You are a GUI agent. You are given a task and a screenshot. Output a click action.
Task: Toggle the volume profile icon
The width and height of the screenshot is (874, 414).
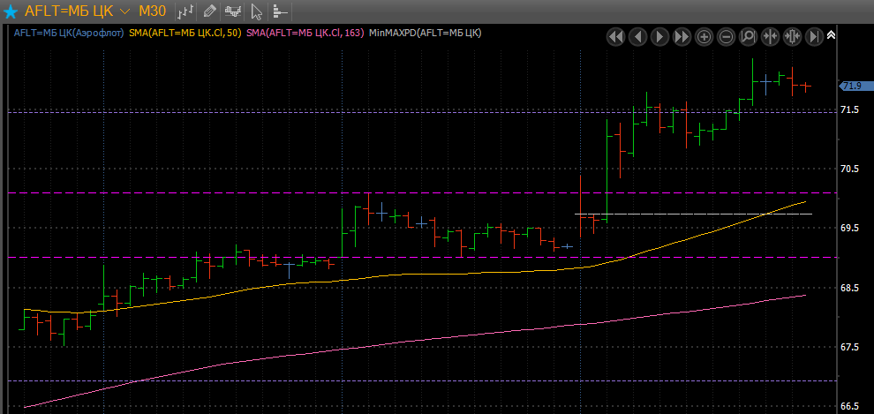(280, 11)
